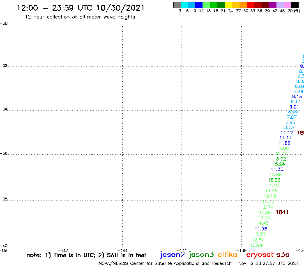Image resolution: width=304 pixels, height=267 pixels.
Task: Click the wave height value 9.13
Action: click(x=297, y=97)
